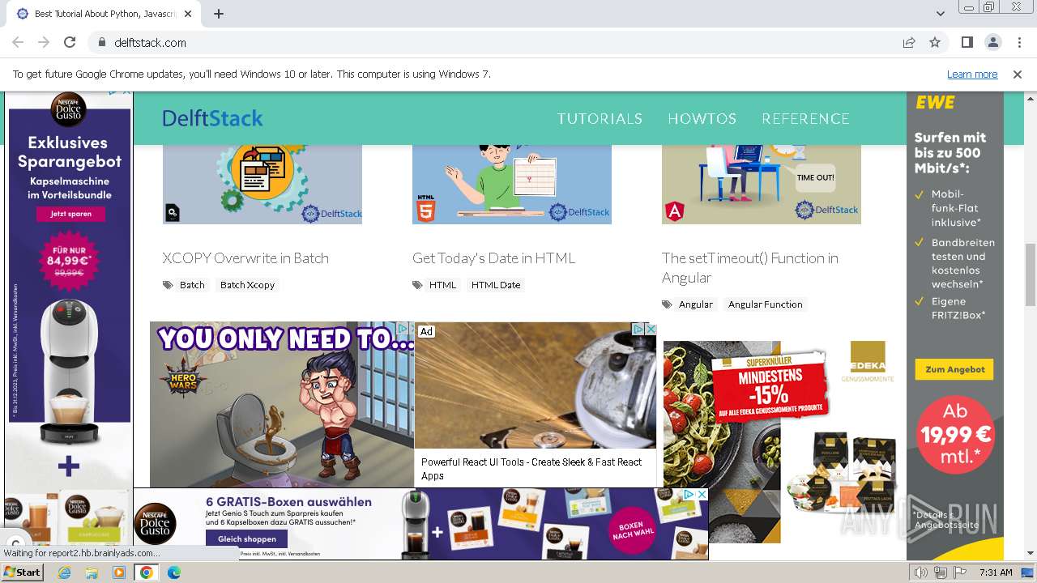Image resolution: width=1037 pixels, height=583 pixels.
Task: Click the volume speaker tray icon
Action: coord(921,572)
